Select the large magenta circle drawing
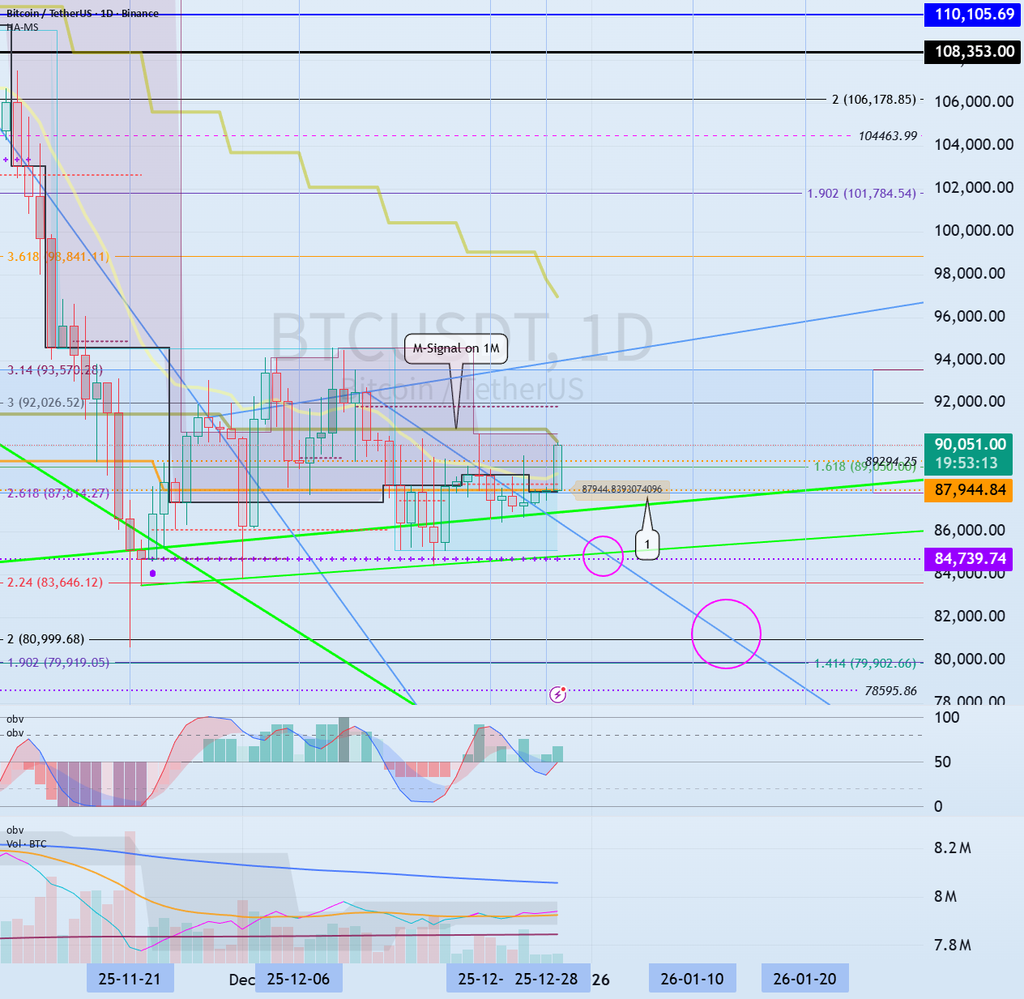Viewport: 1024px width, 999px height. click(x=726, y=634)
